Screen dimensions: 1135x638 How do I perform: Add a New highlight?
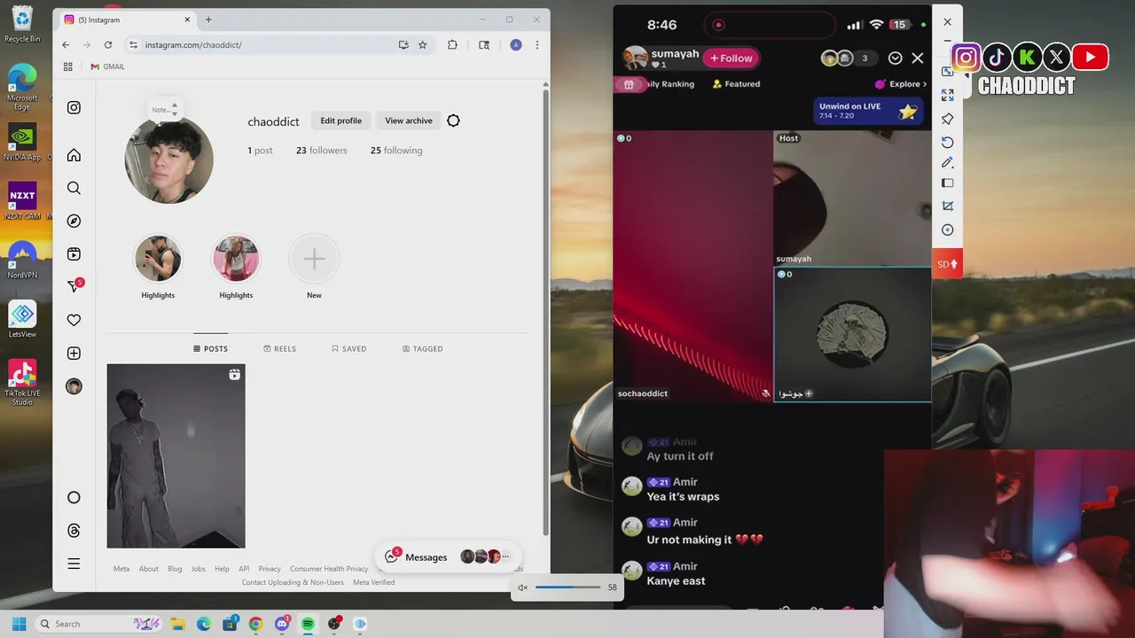pyautogui.click(x=314, y=258)
